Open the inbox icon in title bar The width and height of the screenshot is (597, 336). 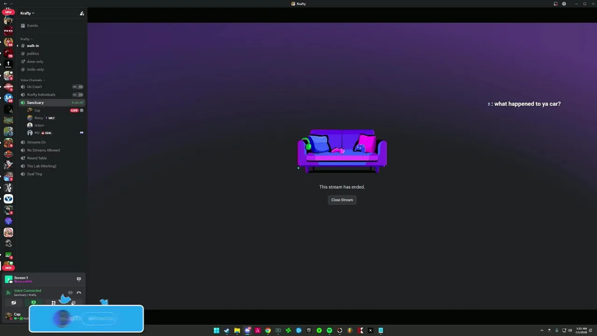coord(555,4)
